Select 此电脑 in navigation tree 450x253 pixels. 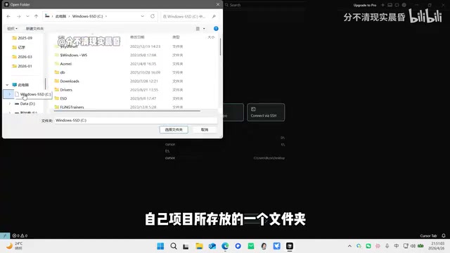(20, 85)
